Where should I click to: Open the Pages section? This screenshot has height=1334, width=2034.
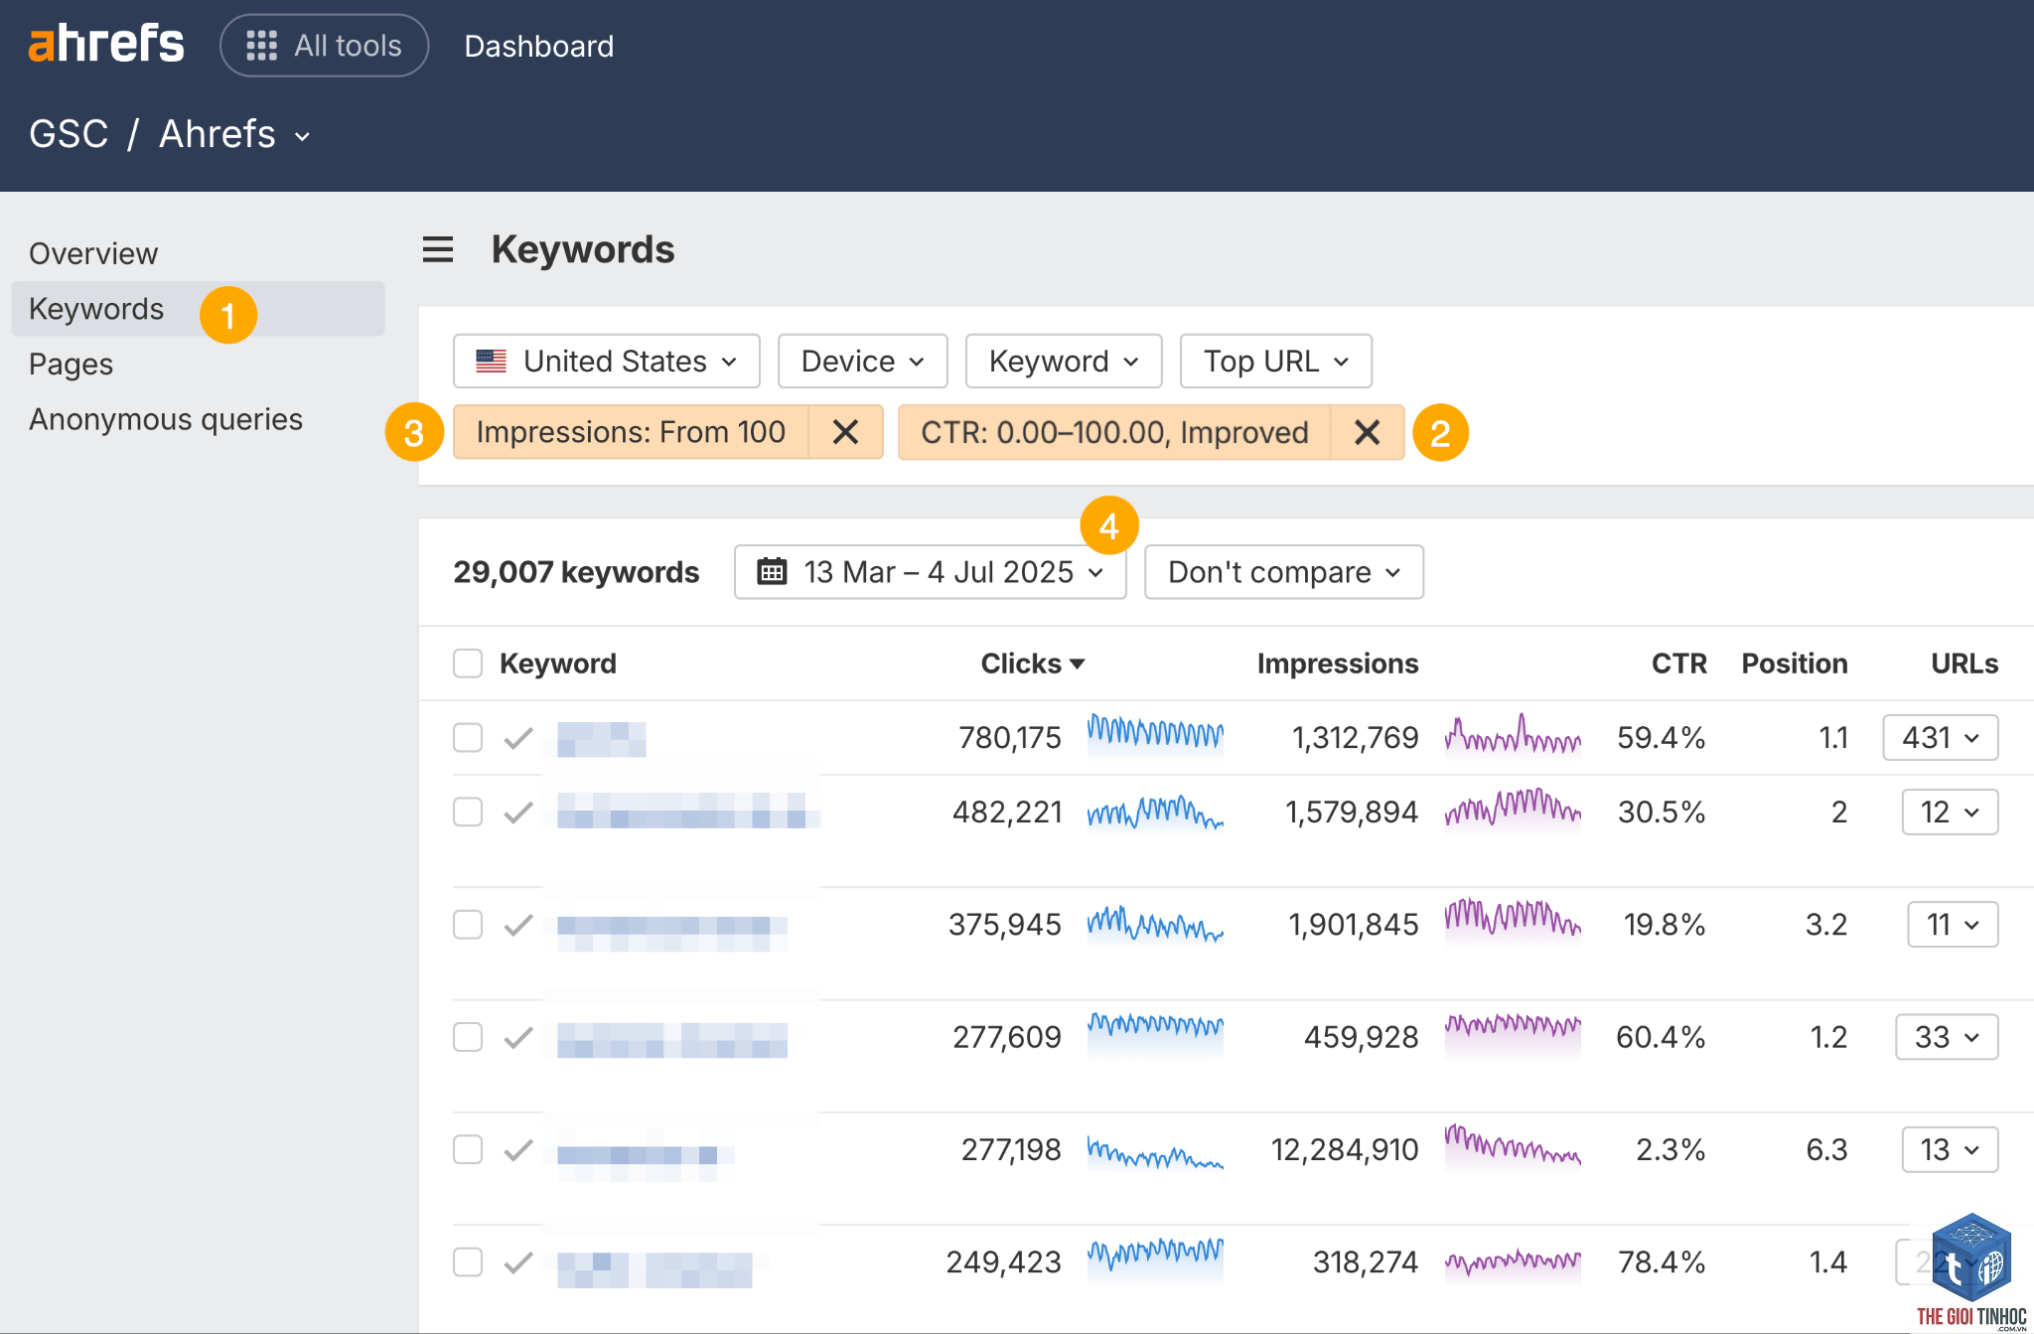pos(71,365)
